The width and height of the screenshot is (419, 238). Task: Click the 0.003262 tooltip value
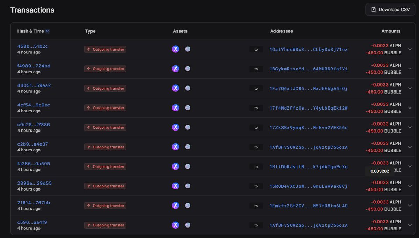click(x=380, y=171)
